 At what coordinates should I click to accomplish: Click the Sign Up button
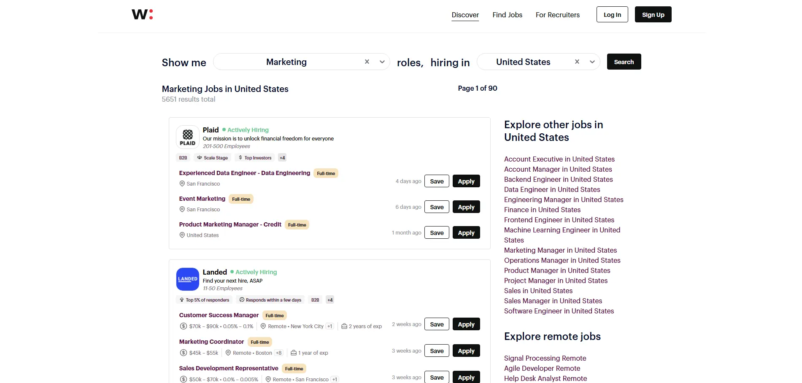pos(653,14)
